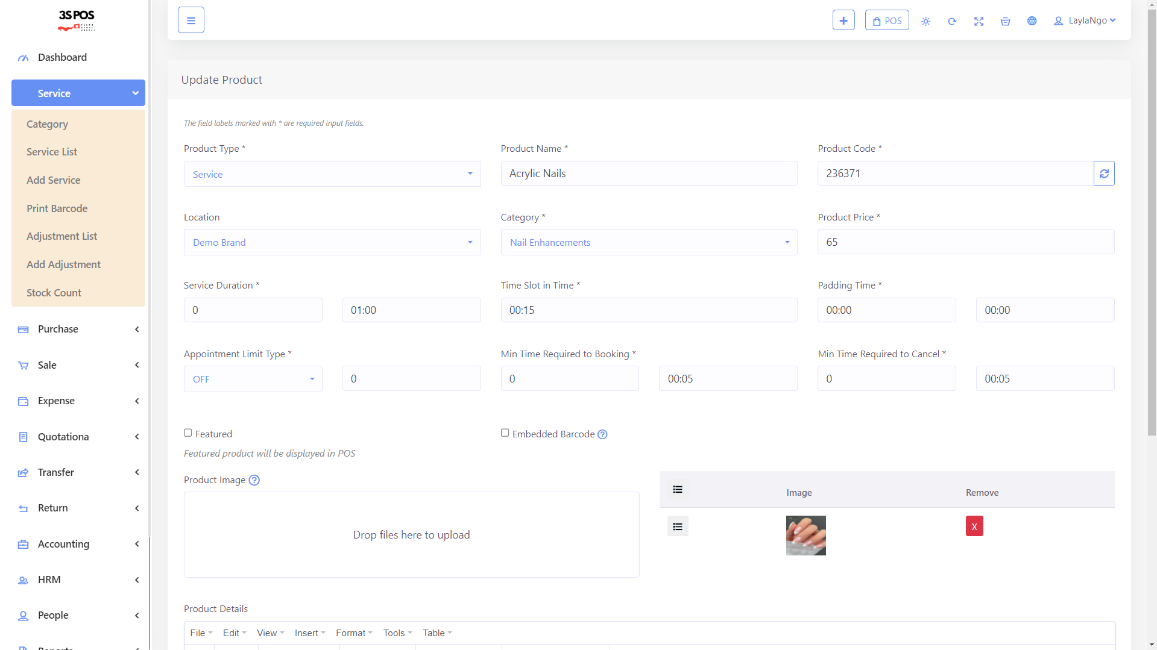The image size is (1157, 650).
Task: Click the Product Price input field
Action: click(965, 242)
